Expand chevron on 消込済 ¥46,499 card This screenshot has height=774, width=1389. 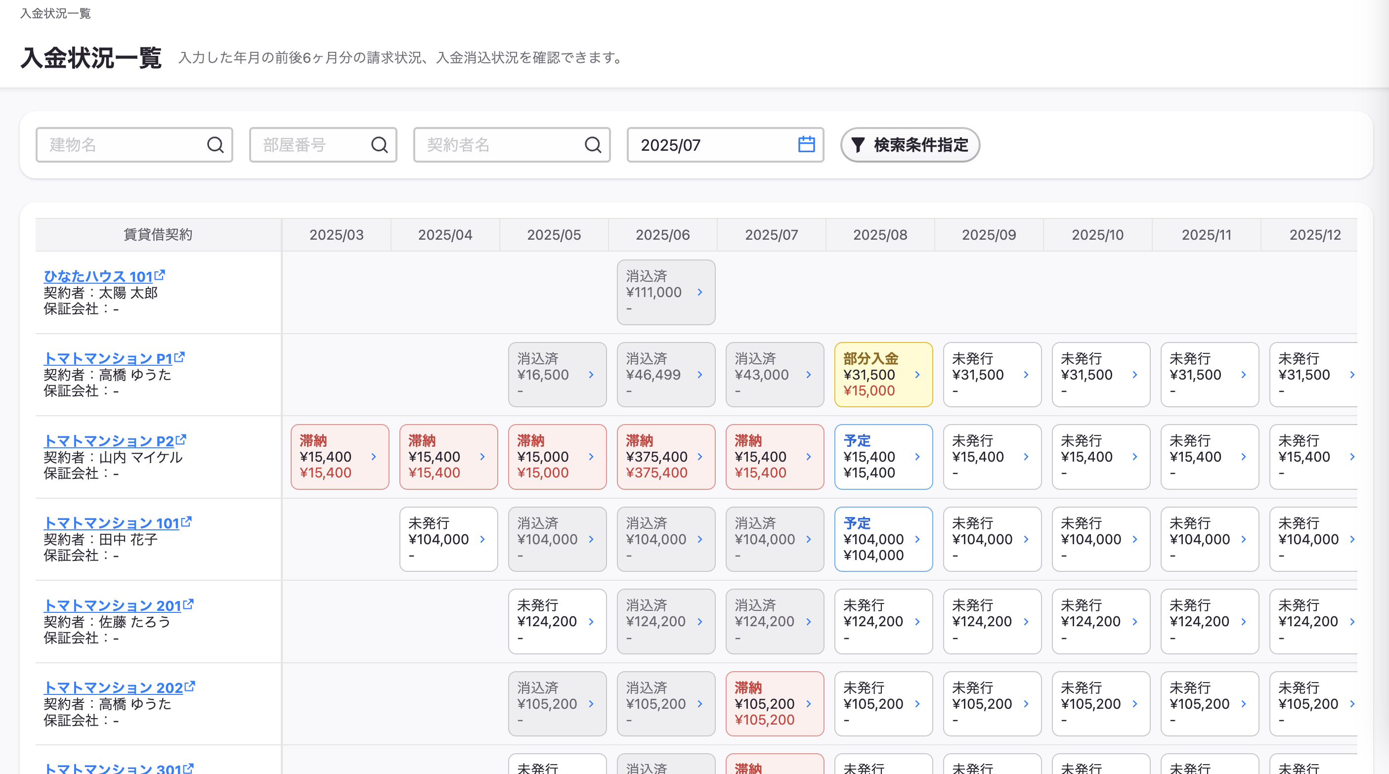click(x=700, y=375)
